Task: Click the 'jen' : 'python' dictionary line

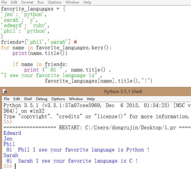Action: [24, 15]
